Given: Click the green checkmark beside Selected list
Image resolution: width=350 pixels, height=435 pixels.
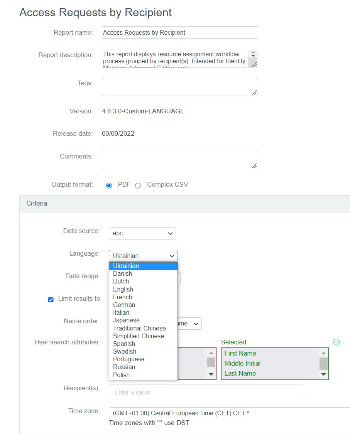Looking at the screenshot, I should point(336,342).
